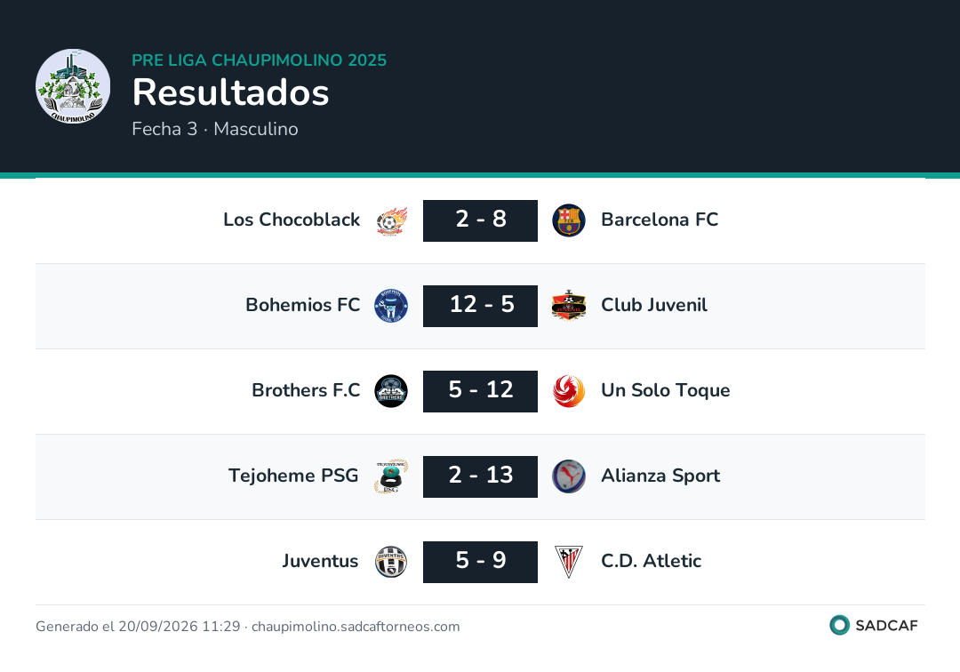The width and height of the screenshot is (960, 672).
Task: Open the 12 - 5 match score
Action: 481,306
